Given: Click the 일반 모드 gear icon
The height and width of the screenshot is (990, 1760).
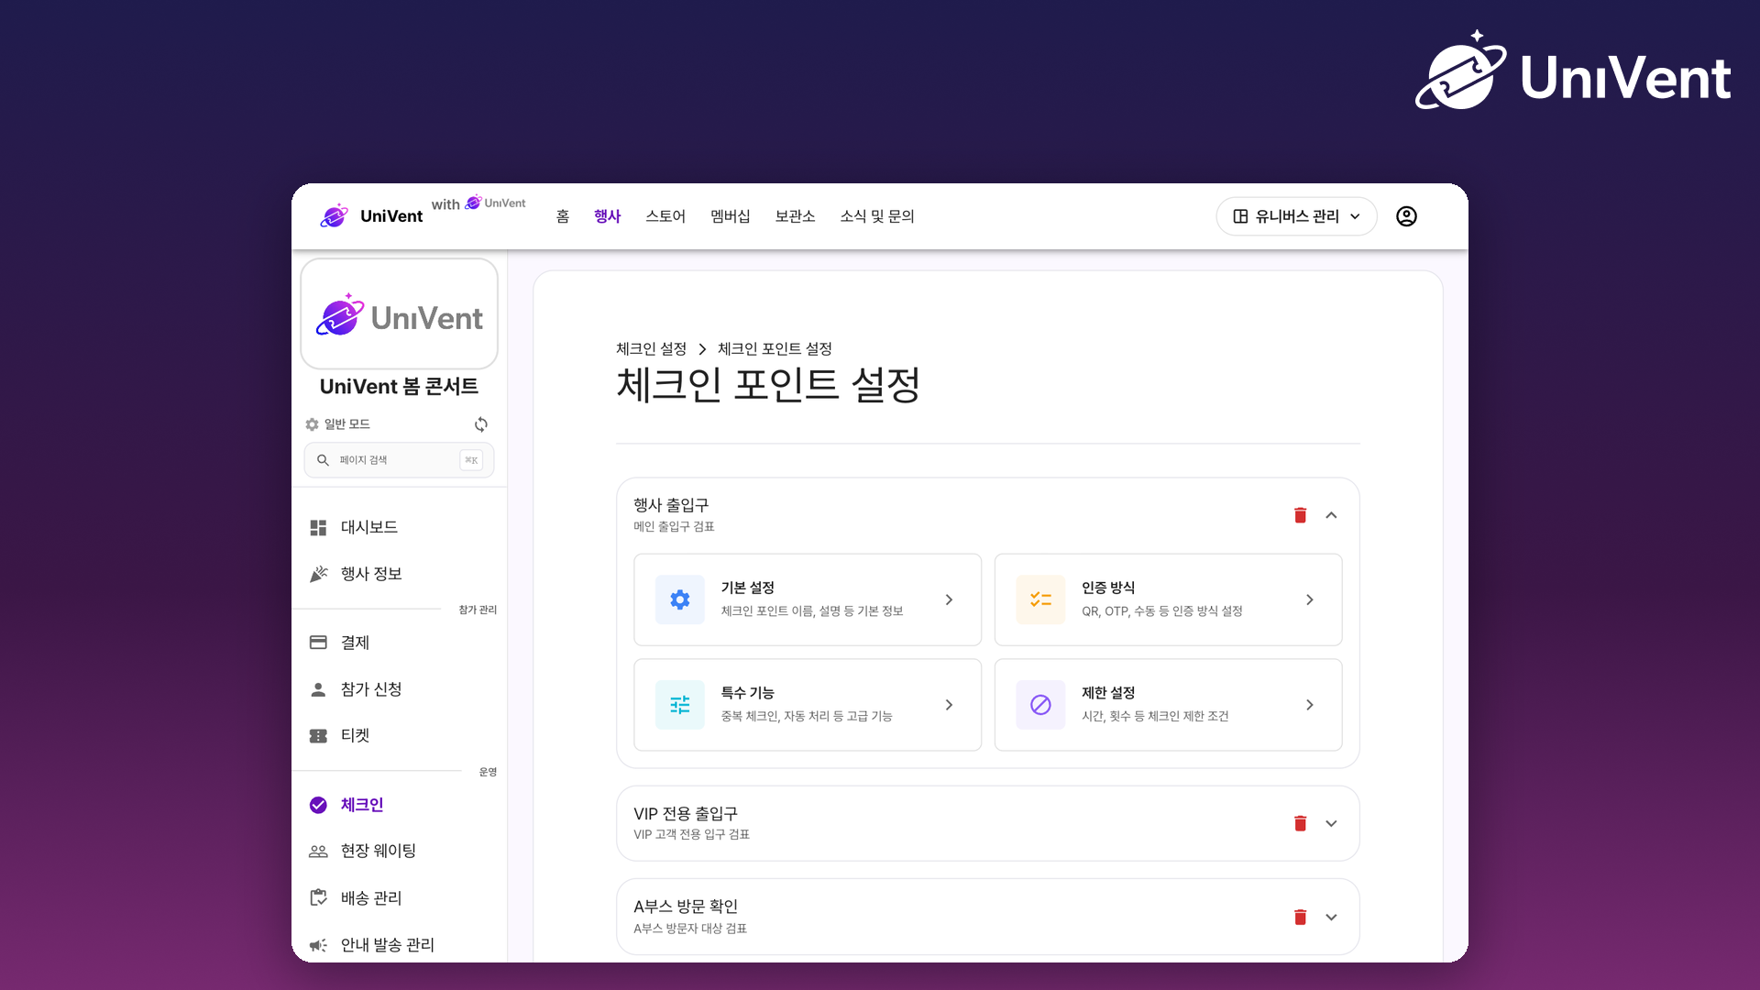Looking at the screenshot, I should coord(312,424).
